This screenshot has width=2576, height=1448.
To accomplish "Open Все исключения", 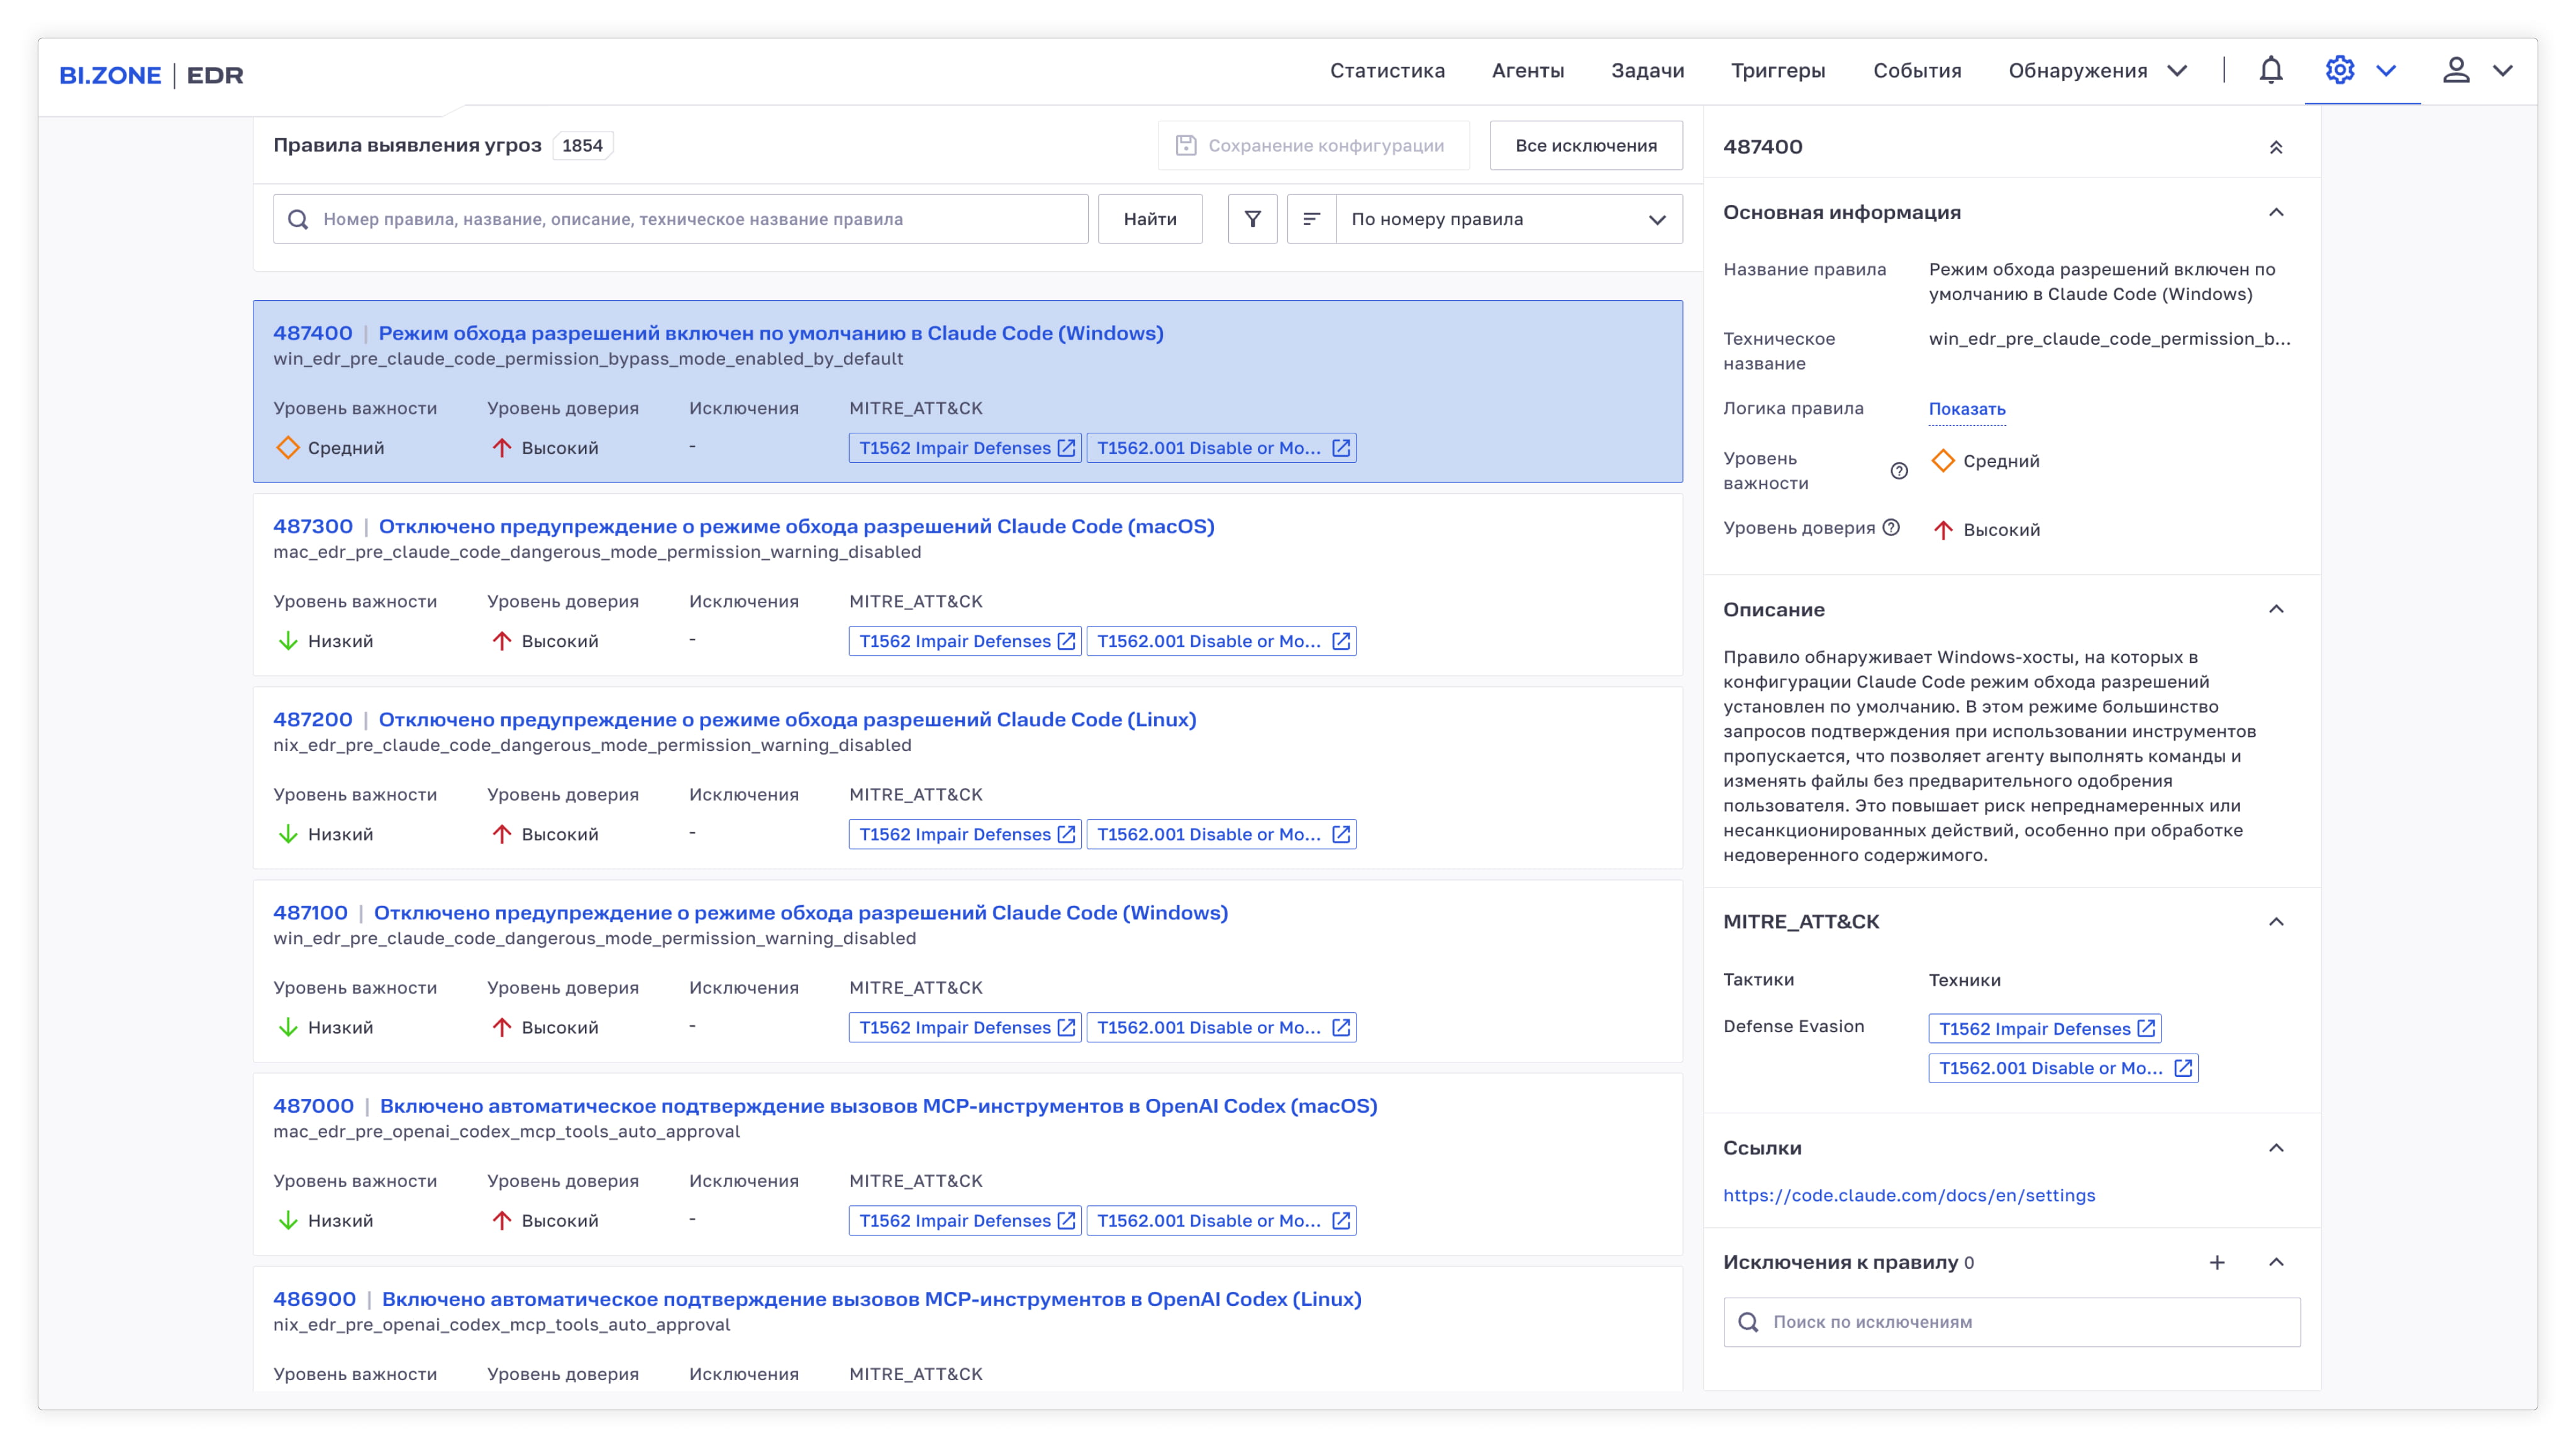I will click(1586, 146).
